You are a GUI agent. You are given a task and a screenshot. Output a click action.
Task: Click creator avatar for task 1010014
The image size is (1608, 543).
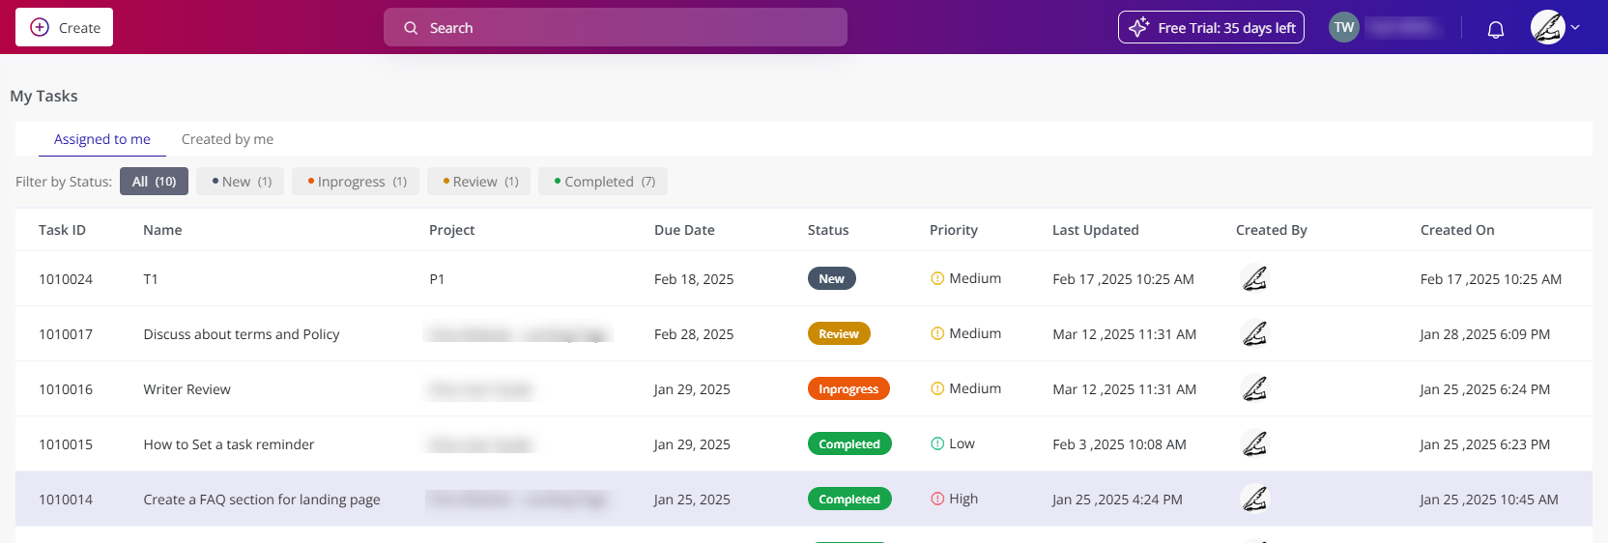coord(1254,499)
